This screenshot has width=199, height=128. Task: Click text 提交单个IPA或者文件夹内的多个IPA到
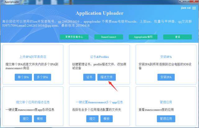pyautogui.click(x=32, y=64)
